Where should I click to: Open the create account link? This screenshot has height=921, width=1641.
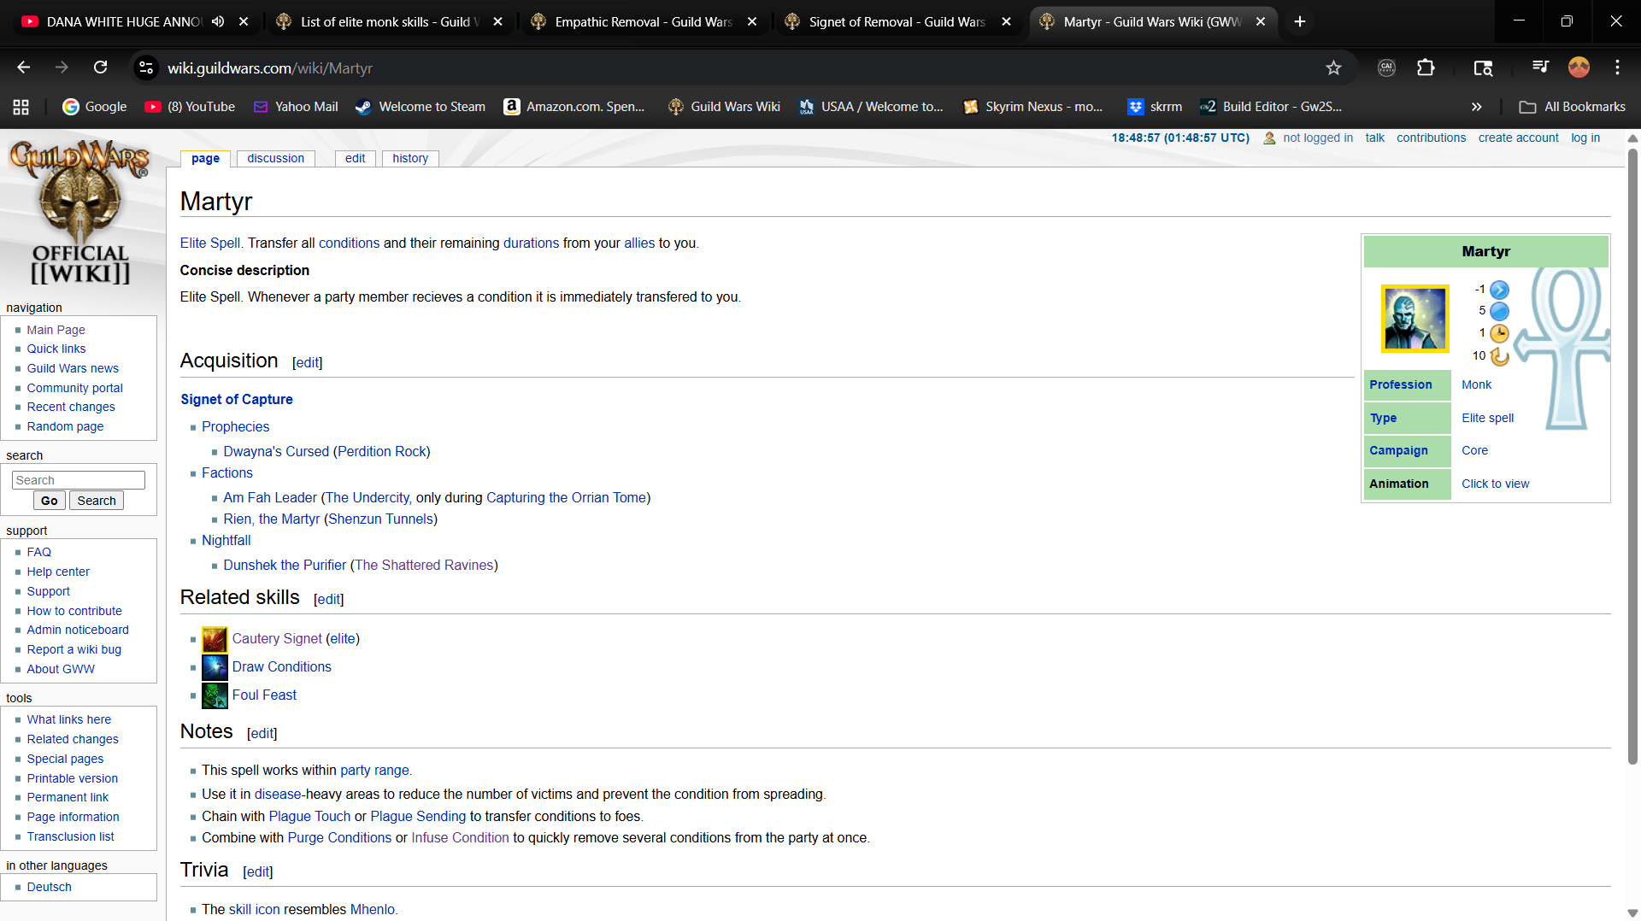[x=1518, y=138]
